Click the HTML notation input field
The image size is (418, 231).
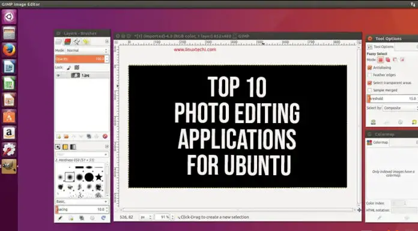coord(404,211)
